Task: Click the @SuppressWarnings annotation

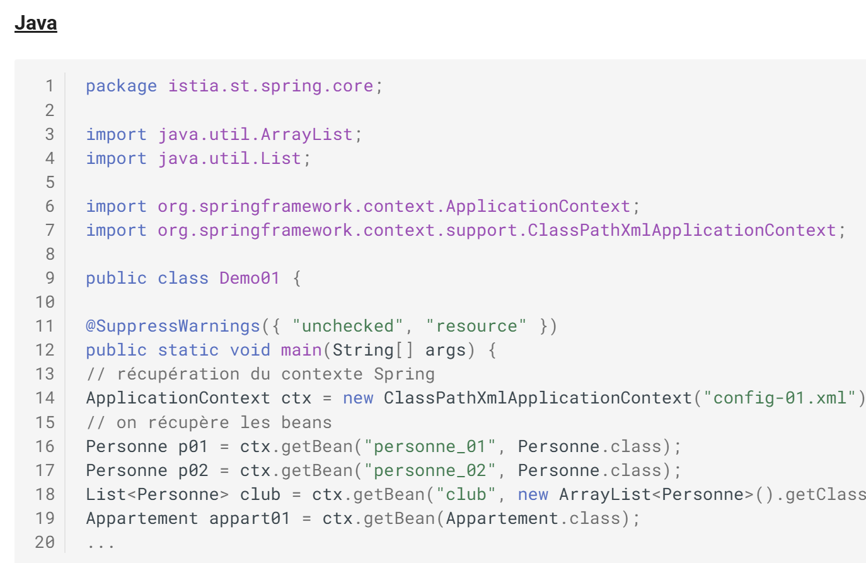Action: [x=173, y=326]
